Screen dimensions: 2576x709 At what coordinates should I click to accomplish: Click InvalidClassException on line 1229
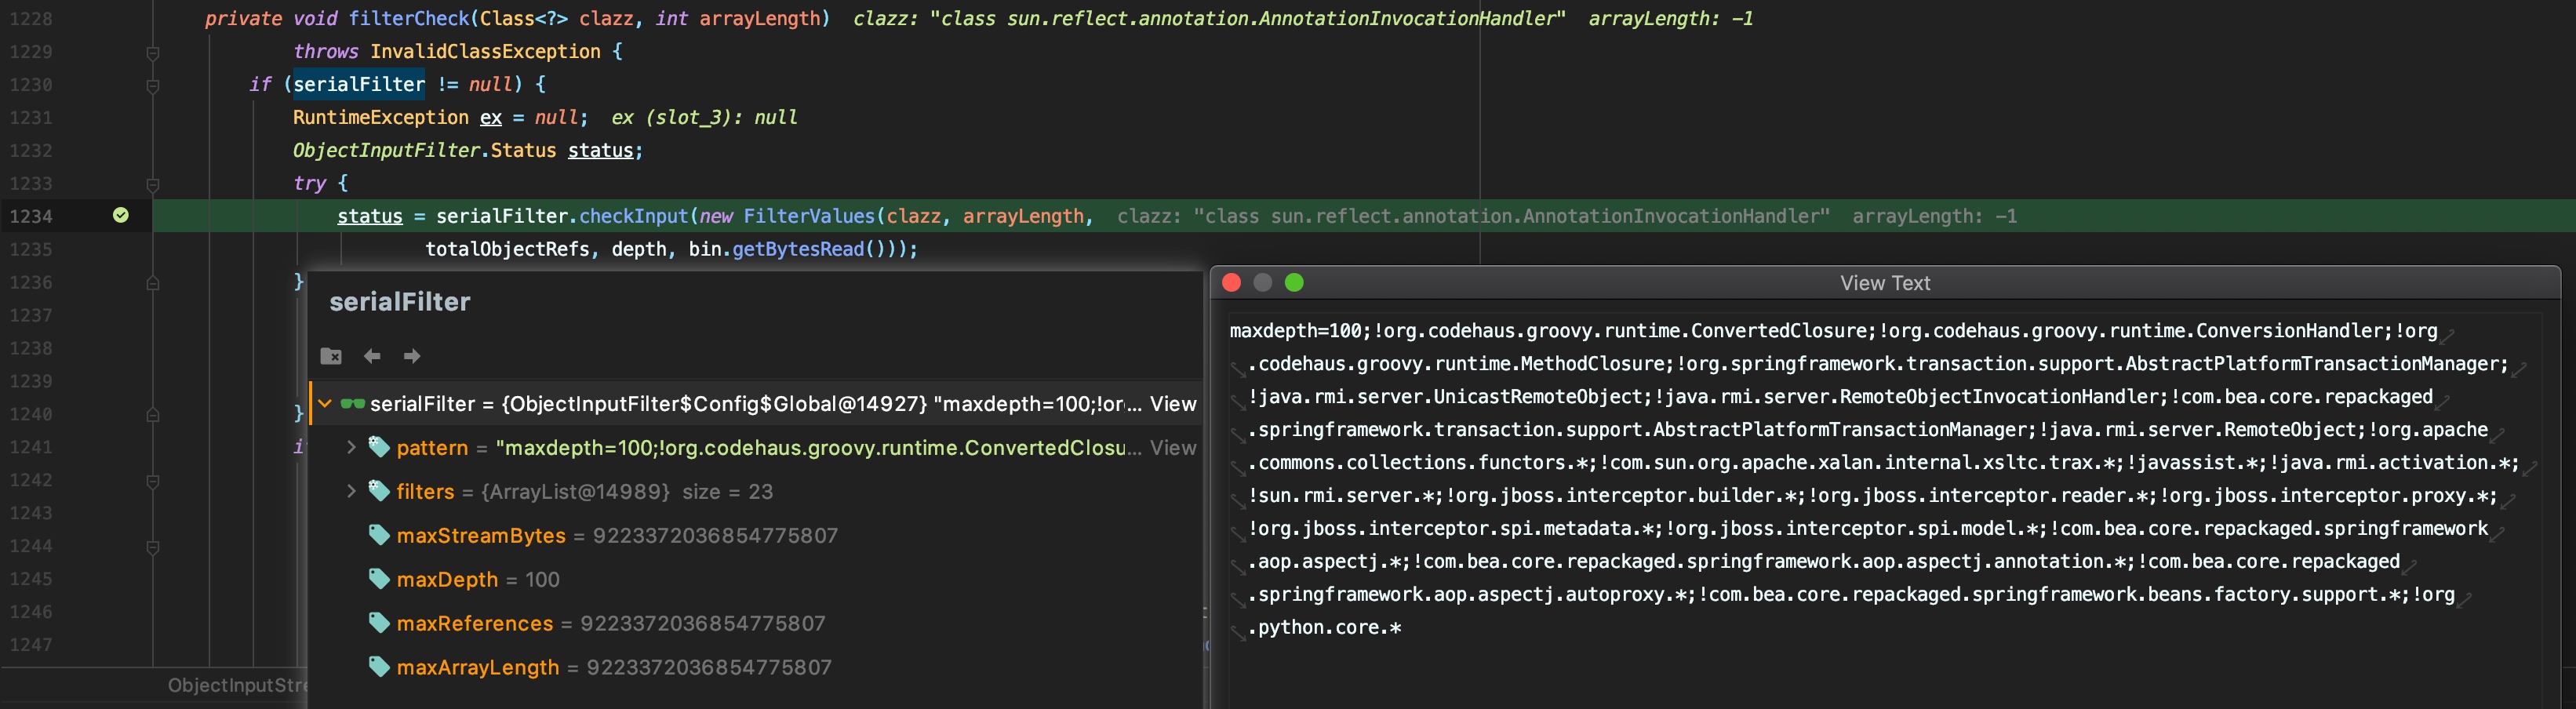485,51
